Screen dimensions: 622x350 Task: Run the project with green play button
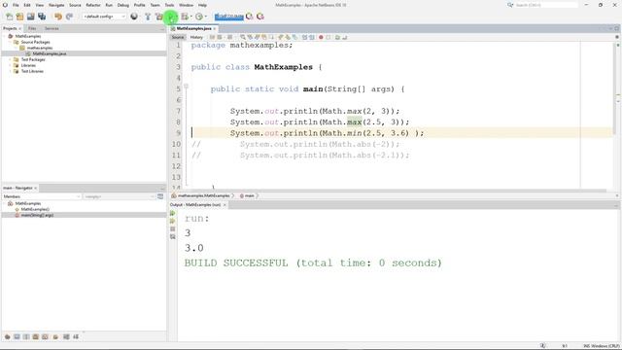[x=171, y=17]
